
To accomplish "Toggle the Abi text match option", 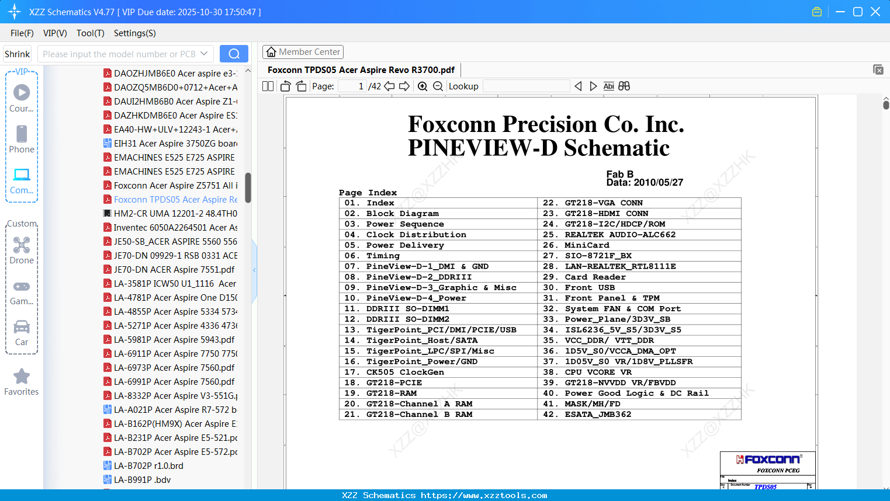I will (608, 86).
